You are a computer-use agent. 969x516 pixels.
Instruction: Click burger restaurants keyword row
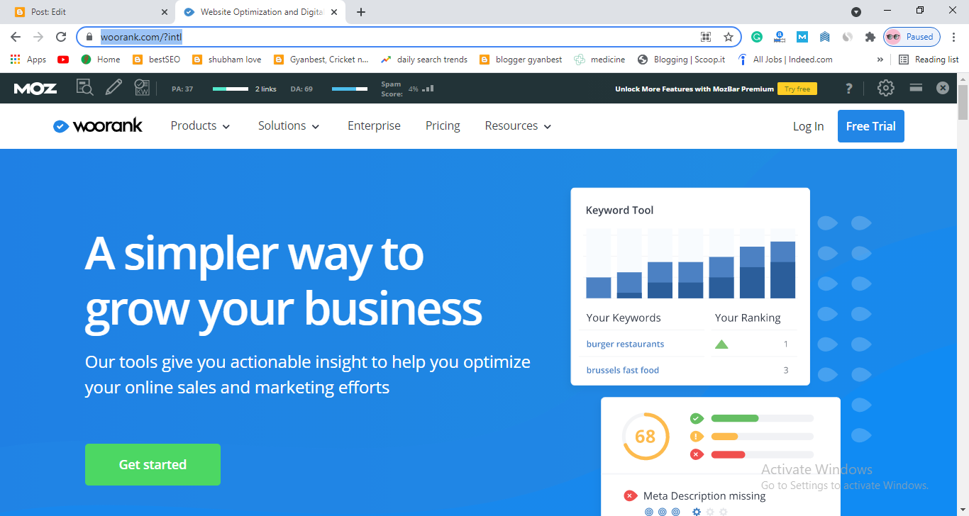point(687,344)
